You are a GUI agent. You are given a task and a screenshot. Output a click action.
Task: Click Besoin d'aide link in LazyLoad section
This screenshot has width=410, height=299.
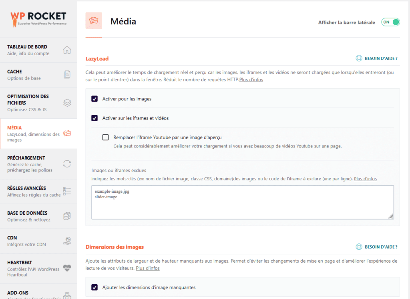point(381,58)
